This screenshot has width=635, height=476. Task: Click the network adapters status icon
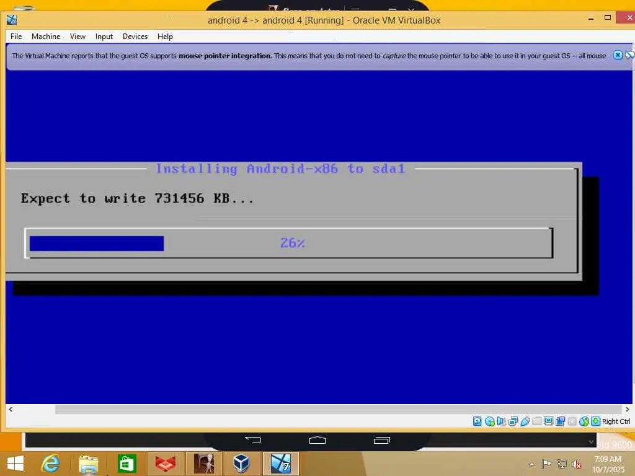(513, 421)
